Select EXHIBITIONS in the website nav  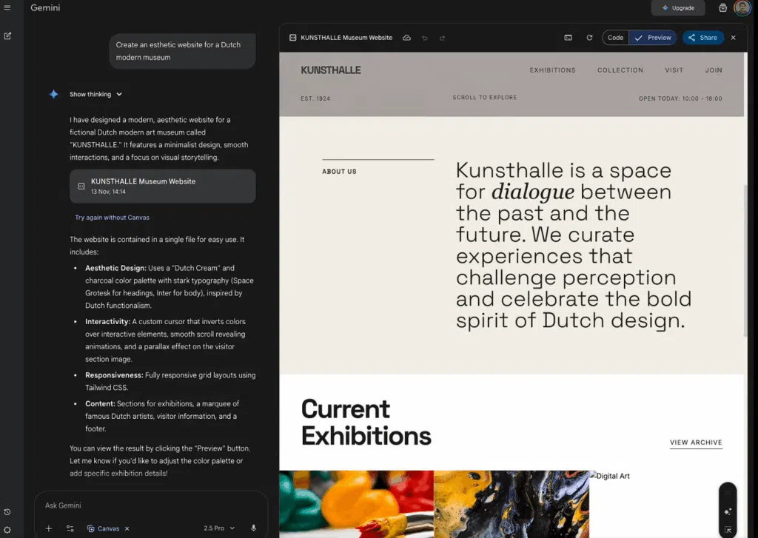[552, 70]
